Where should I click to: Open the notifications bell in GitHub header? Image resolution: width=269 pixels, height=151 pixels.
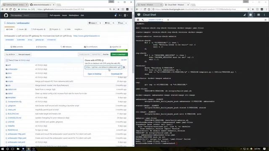(116, 15)
